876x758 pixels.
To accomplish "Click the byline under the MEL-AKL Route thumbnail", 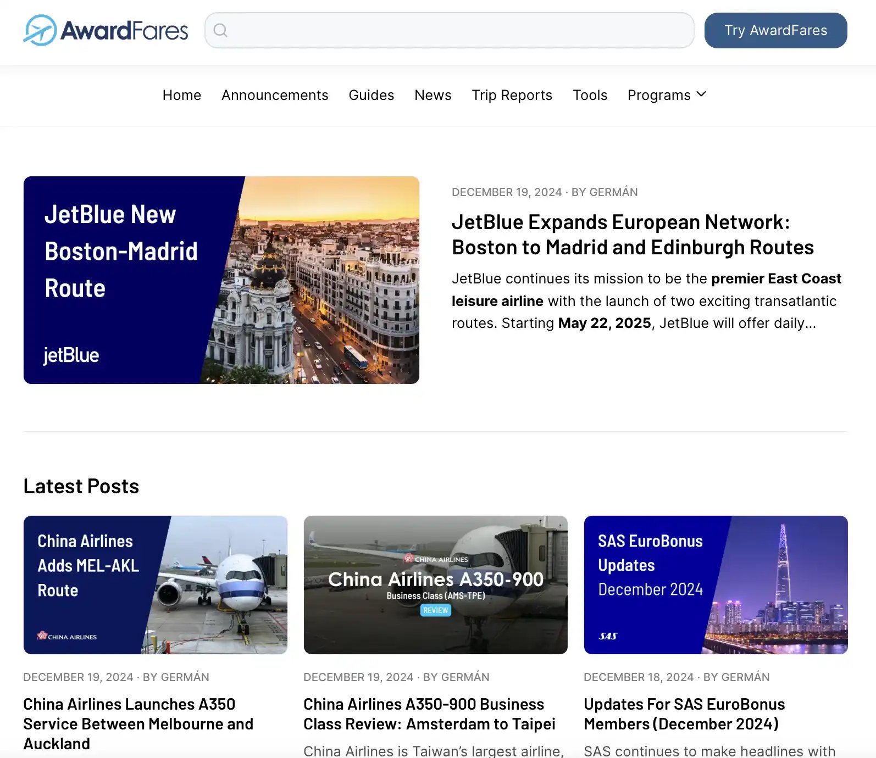I will click(x=116, y=677).
